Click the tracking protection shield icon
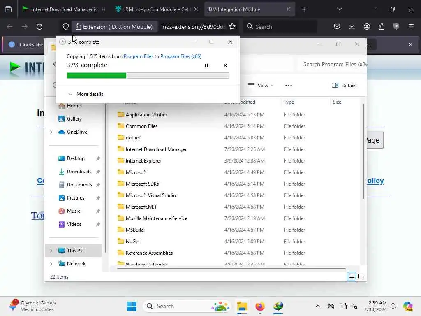This screenshot has width=421, height=316. pos(66,27)
